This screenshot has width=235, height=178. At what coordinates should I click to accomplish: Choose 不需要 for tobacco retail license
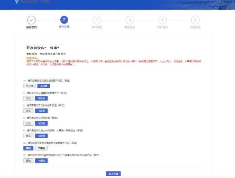[x=41, y=148]
